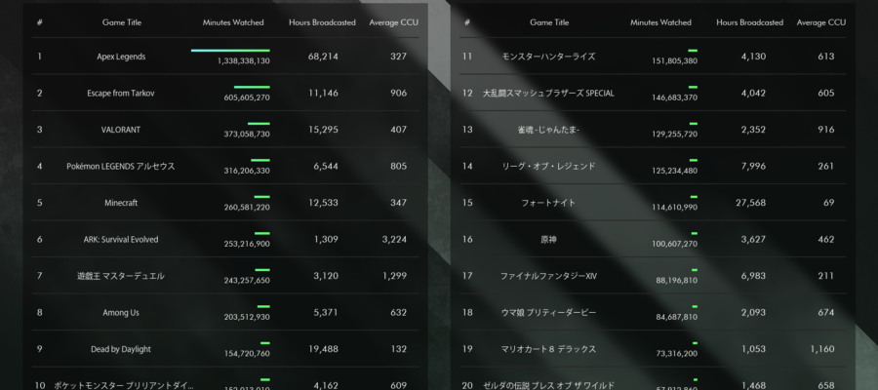Click the VALORANT game title
The image size is (878, 390).
pyautogui.click(x=121, y=130)
